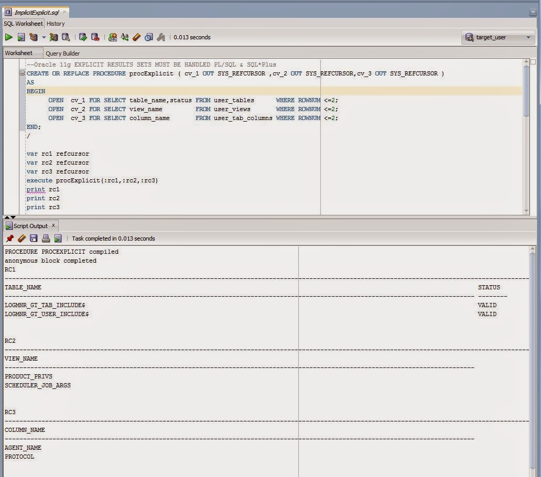Switch to SQL Worksheet tab

(x=23, y=24)
